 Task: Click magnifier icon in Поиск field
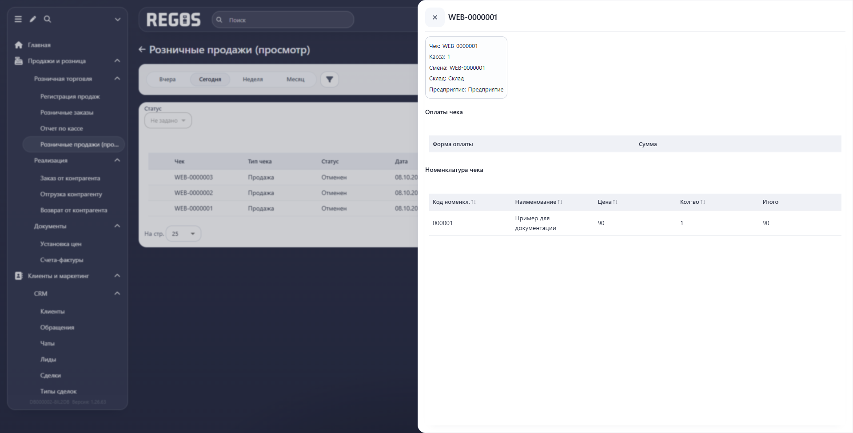(x=219, y=20)
